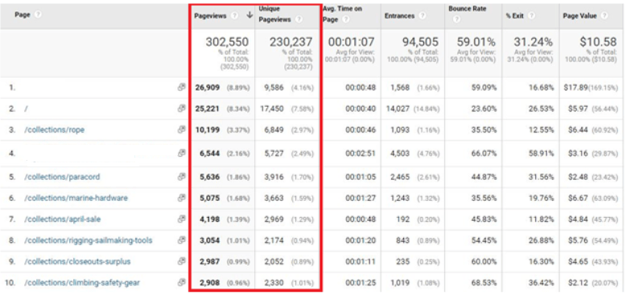The image size is (630, 303).
Task: Open the /collections/rope page link
Action: point(55,130)
